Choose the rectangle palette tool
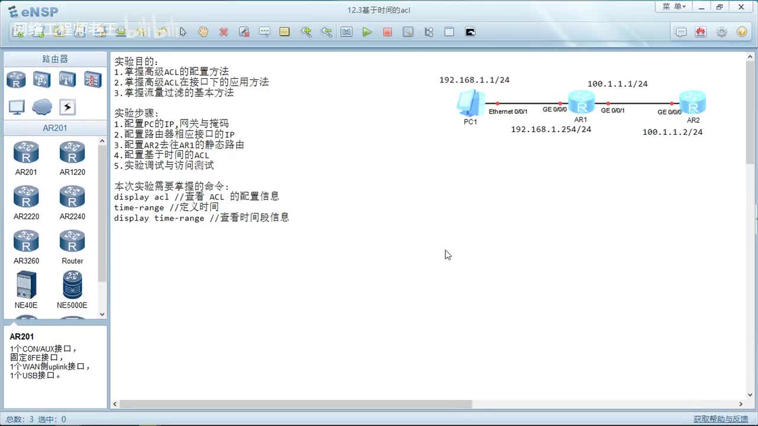The width and height of the screenshot is (758, 426). click(285, 32)
